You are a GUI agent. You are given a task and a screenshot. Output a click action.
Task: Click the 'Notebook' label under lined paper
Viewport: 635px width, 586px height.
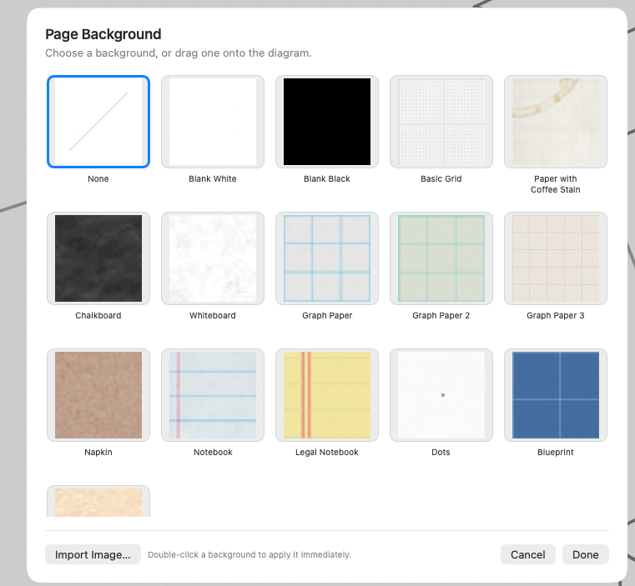(x=213, y=453)
